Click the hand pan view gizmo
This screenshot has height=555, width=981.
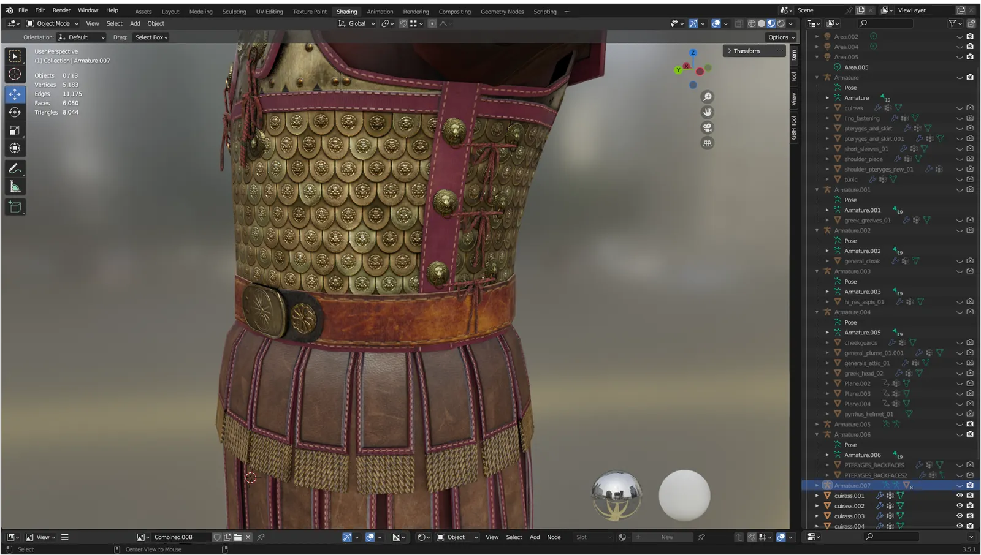coord(707,112)
